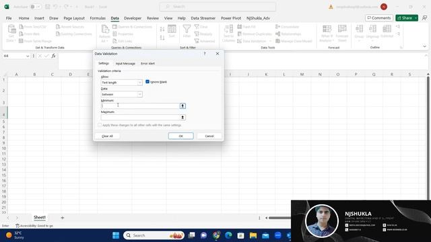
Task: Click the Remove Duplicates icon
Action: coord(240,34)
